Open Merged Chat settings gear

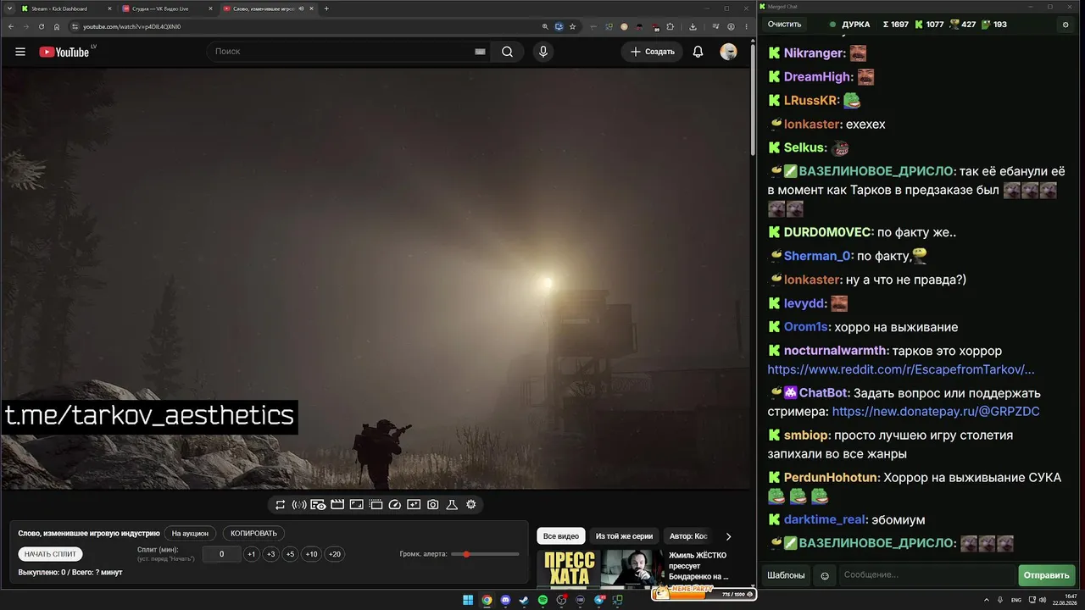1066,25
